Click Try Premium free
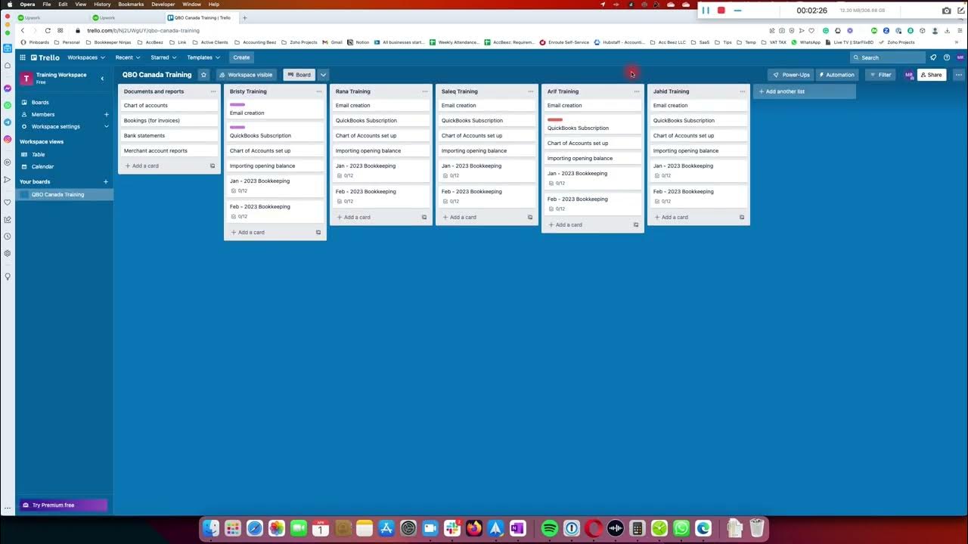Screen dimensions: 968x544 click(x=63, y=505)
